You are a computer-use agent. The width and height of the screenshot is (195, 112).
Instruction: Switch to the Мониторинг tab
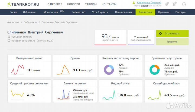pos(51,12)
